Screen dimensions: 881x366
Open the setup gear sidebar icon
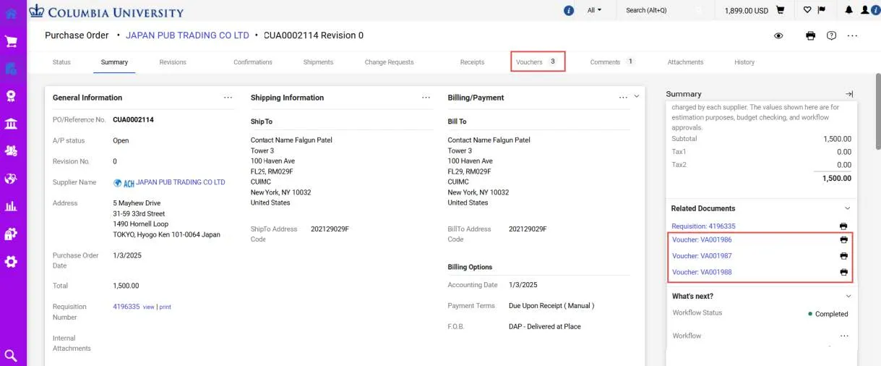11,261
